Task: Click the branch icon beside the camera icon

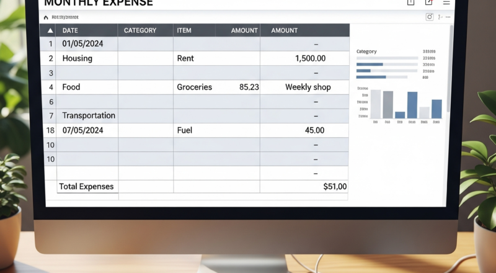Action: pyautogui.click(x=441, y=17)
